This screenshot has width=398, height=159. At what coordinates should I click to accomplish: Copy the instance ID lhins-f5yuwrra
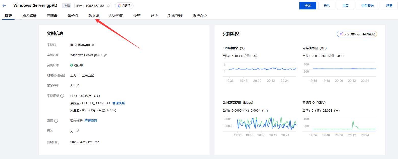click(93, 45)
